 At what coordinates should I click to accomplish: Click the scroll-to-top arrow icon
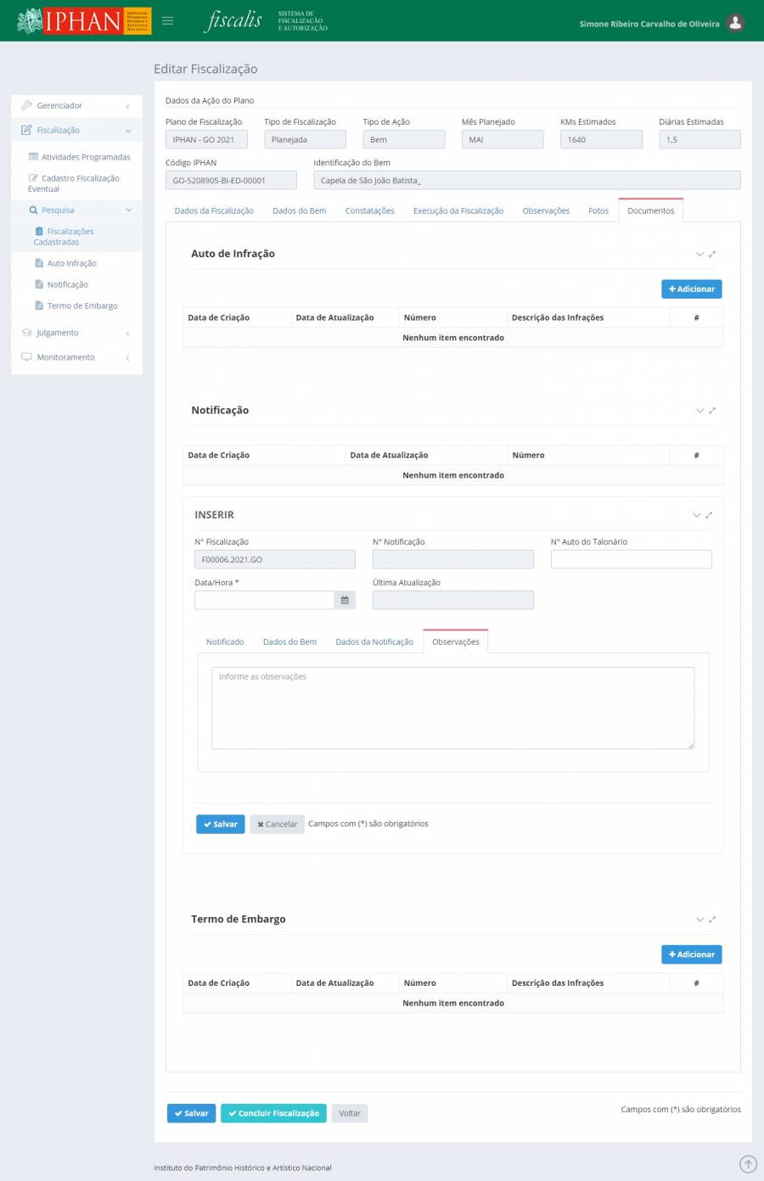pos(747,1164)
